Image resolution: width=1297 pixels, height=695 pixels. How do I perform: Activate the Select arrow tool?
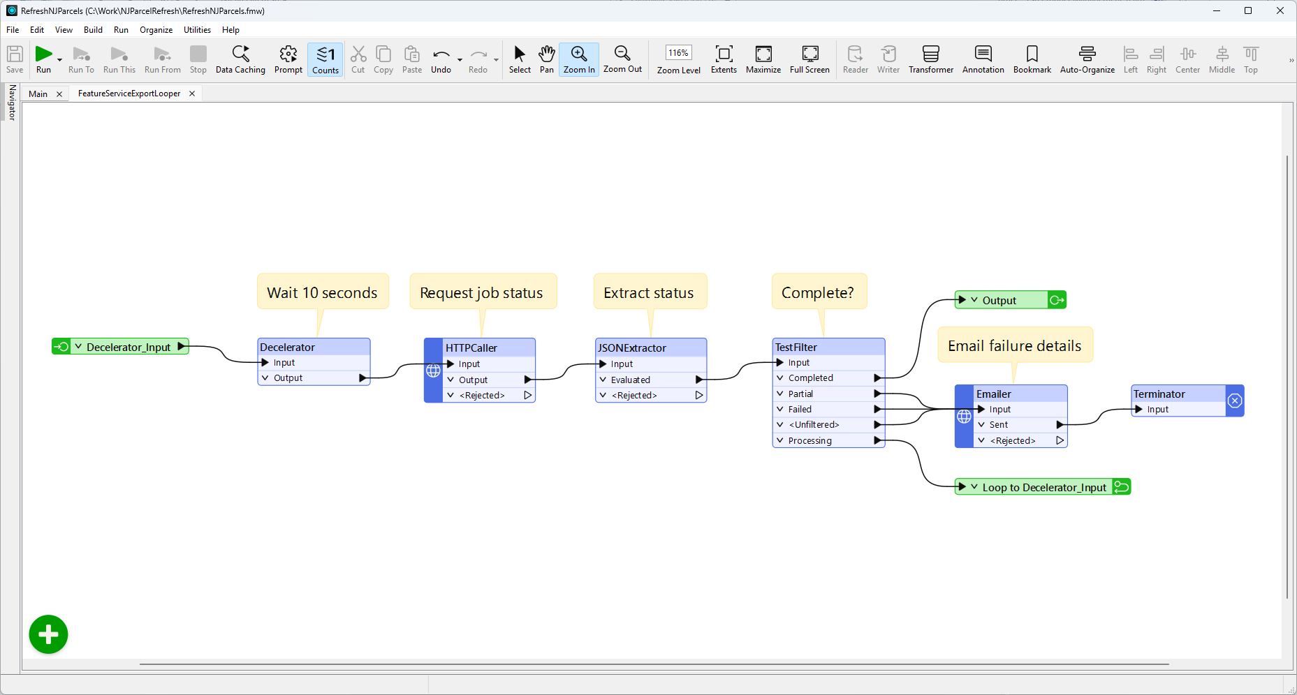(x=520, y=59)
